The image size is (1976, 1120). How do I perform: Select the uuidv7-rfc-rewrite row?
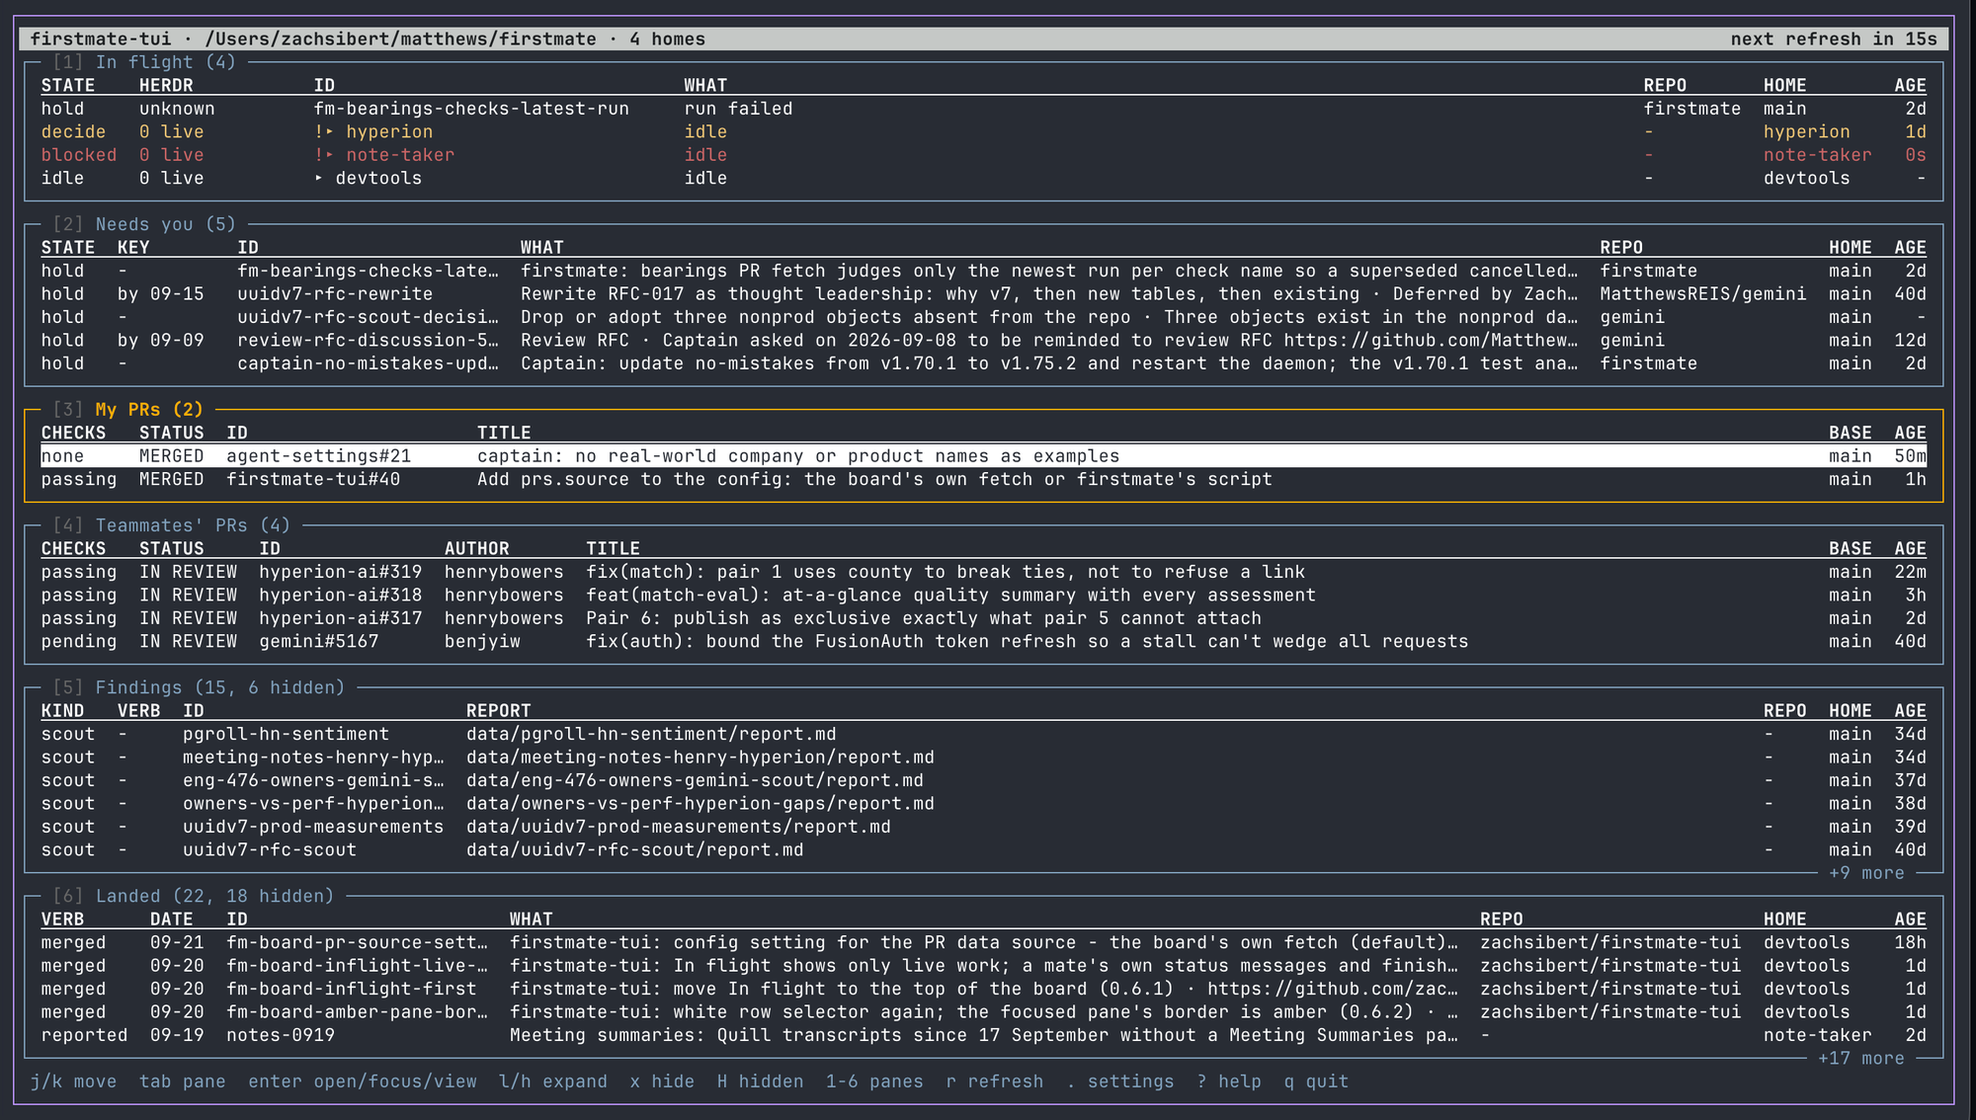coord(983,294)
